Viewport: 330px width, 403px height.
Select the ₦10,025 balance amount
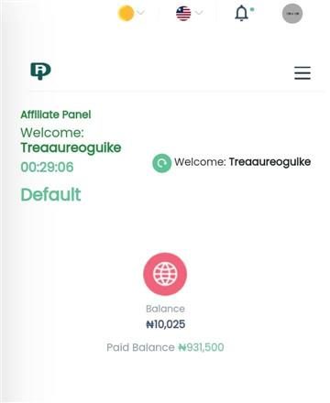click(x=166, y=324)
